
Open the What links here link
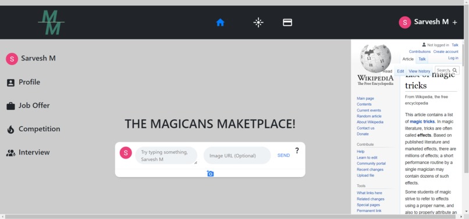click(369, 193)
